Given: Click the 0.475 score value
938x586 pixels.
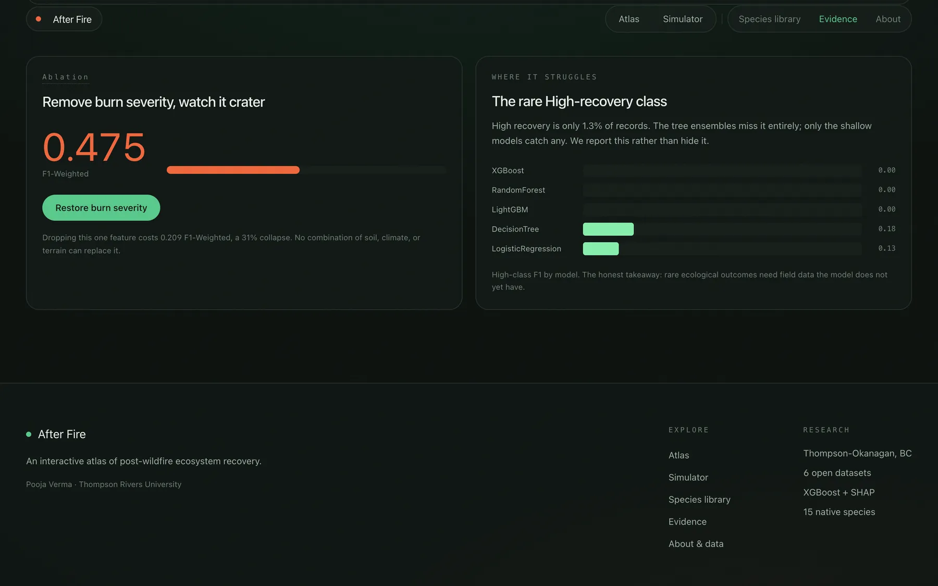Looking at the screenshot, I should (x=94, y=147).
